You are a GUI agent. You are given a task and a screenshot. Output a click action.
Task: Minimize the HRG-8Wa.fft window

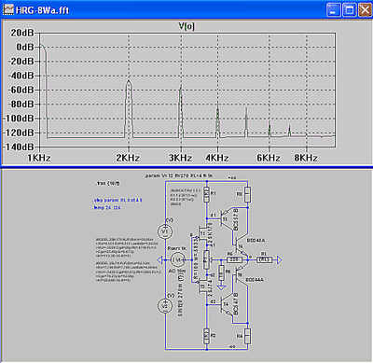click(x=333, y=10)
